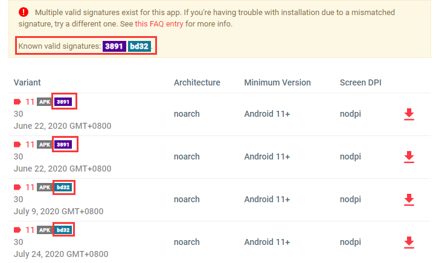Click the Screen DPI column header
The image size is (439, 263).
[x=360, y=82]
